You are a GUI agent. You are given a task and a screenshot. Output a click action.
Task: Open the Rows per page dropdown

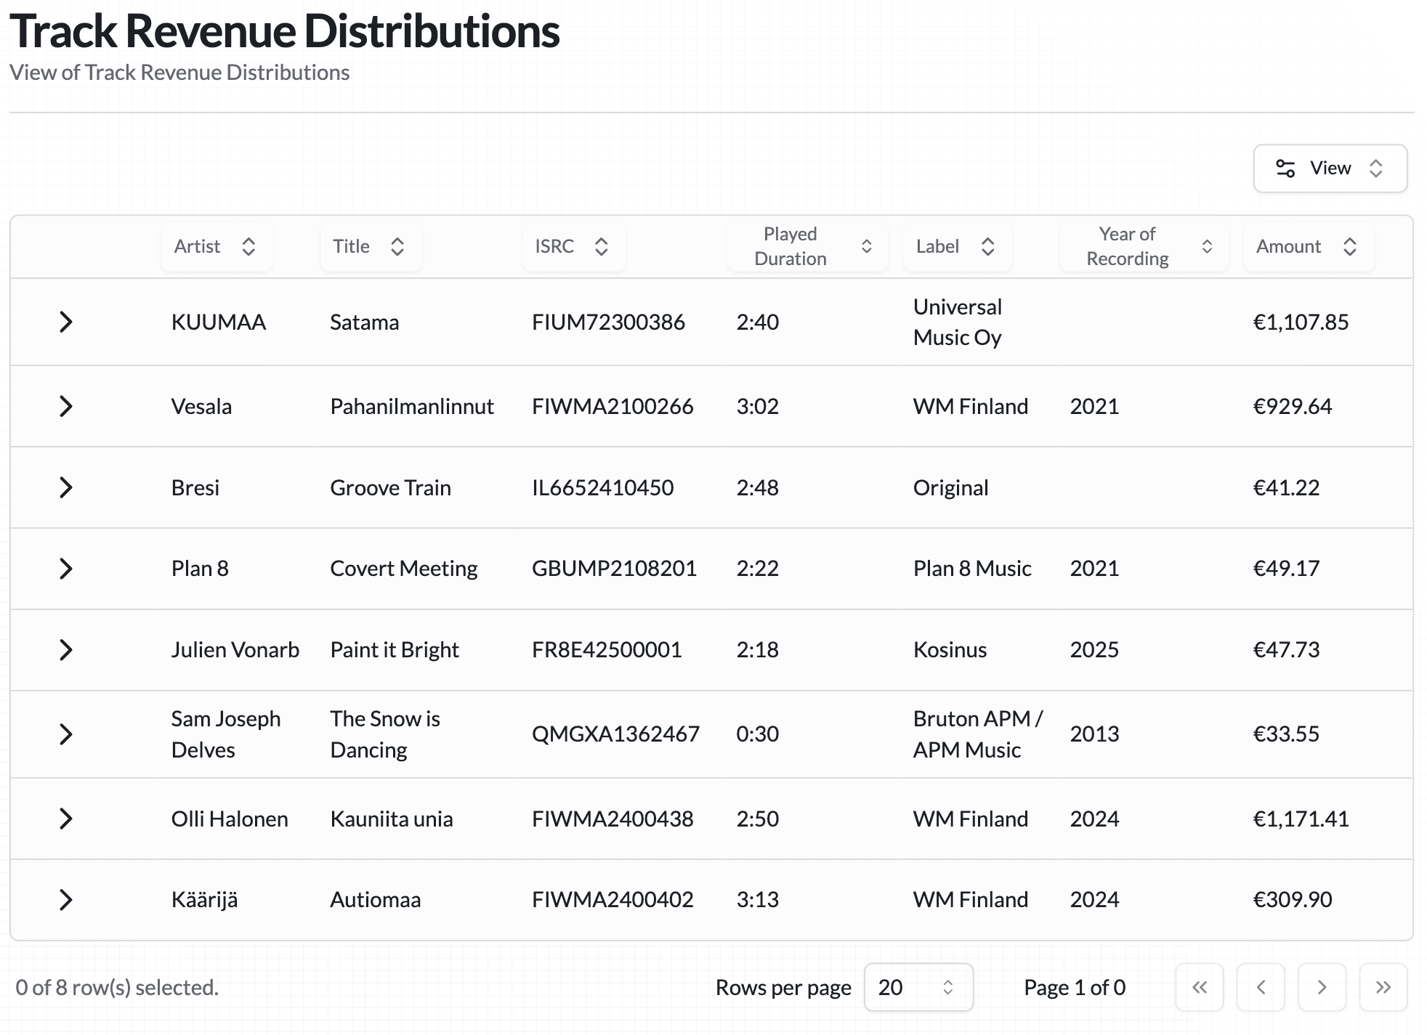pos(918,987)
